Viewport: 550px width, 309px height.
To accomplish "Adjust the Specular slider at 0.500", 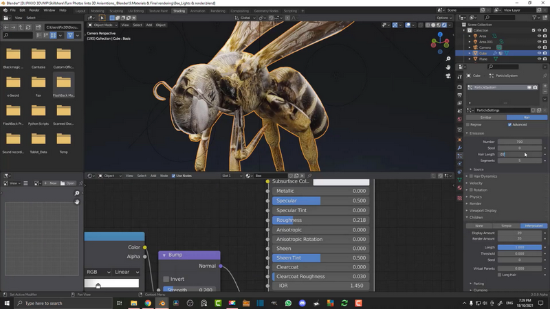I will [320, 201].
